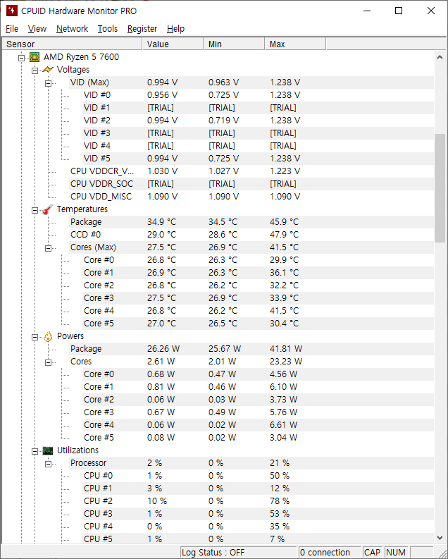Click the Max column header
Viewport: 448px width, 559px height.
pos(296,44)
